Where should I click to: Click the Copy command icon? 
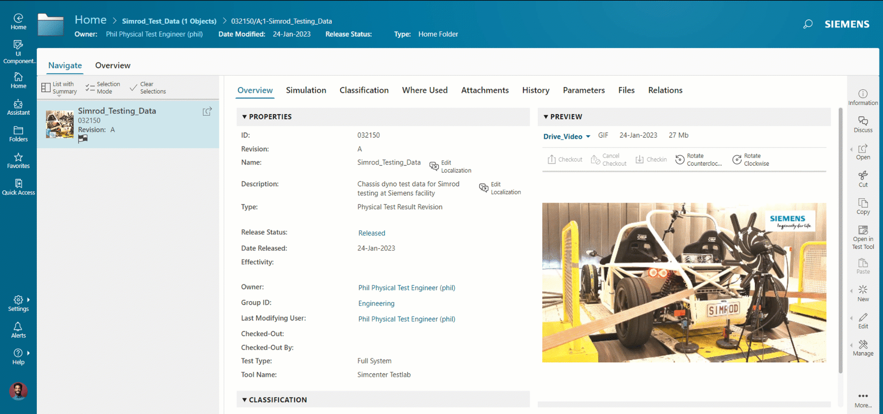click(x=863, y=206)
